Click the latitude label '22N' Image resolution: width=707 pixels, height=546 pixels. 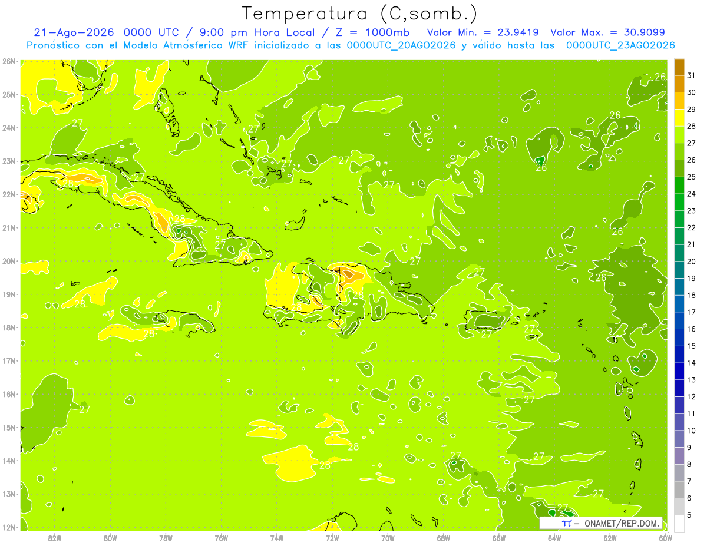[9, 194]
